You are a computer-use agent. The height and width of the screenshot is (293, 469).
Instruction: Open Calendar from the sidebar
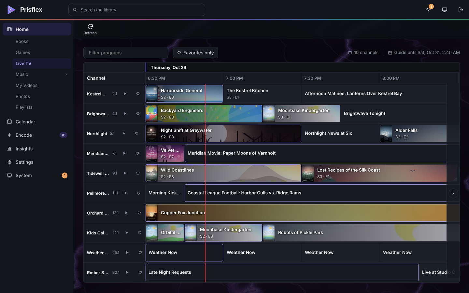click(37, 122)
